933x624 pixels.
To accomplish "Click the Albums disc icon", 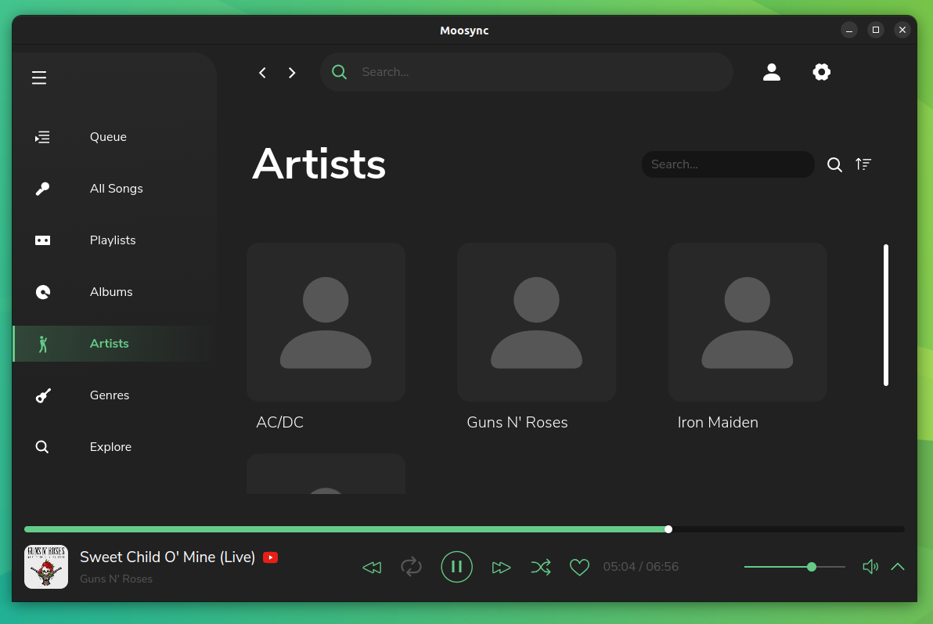I will click(x=42, y=291).
